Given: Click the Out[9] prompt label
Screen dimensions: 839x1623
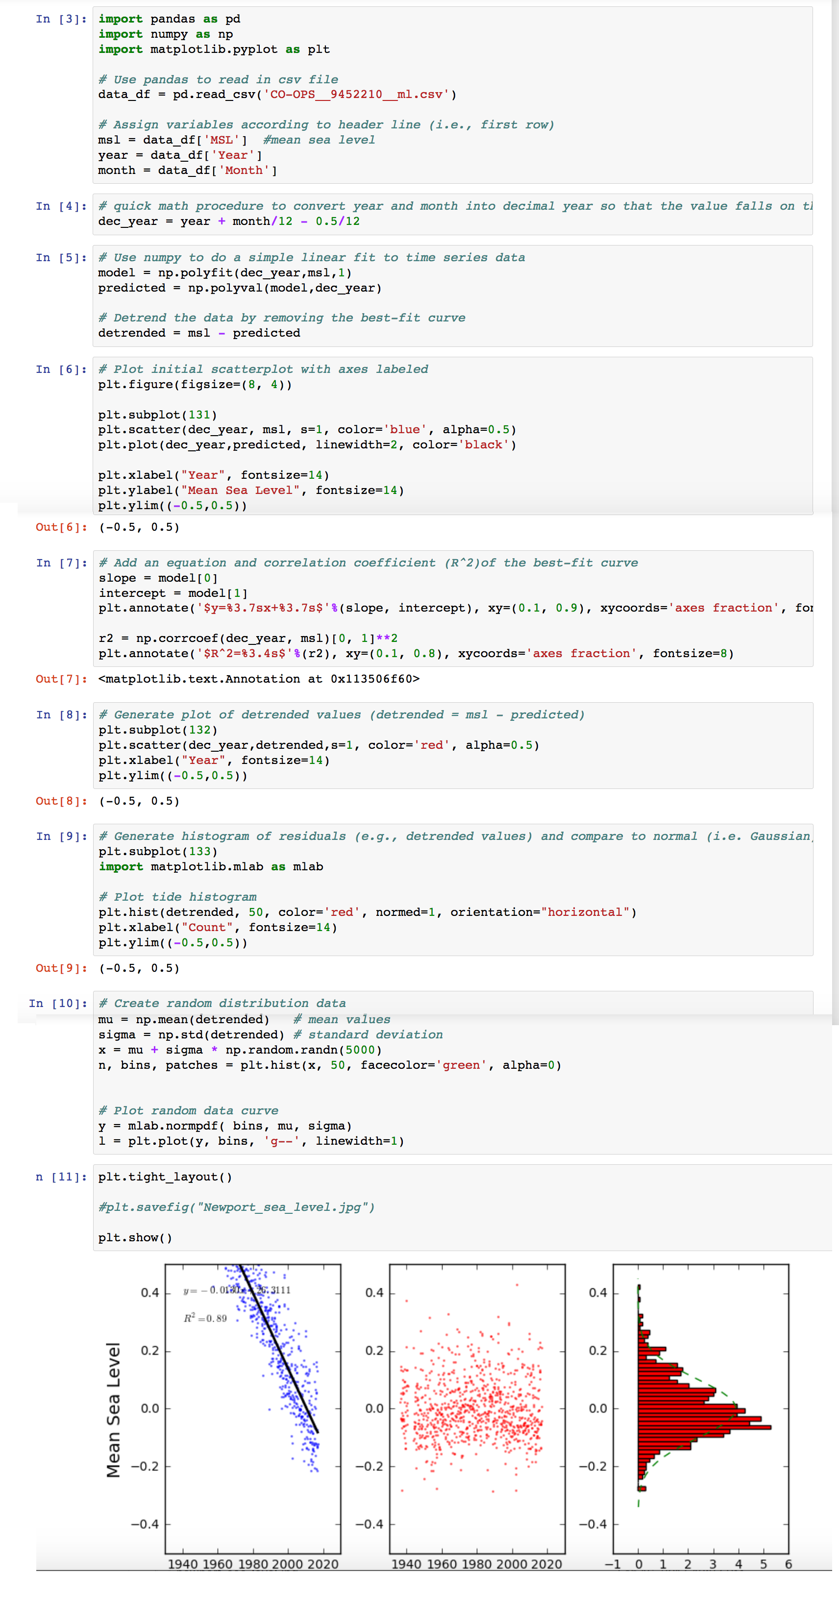Looking at the screenshot, I should coord(61,968).
